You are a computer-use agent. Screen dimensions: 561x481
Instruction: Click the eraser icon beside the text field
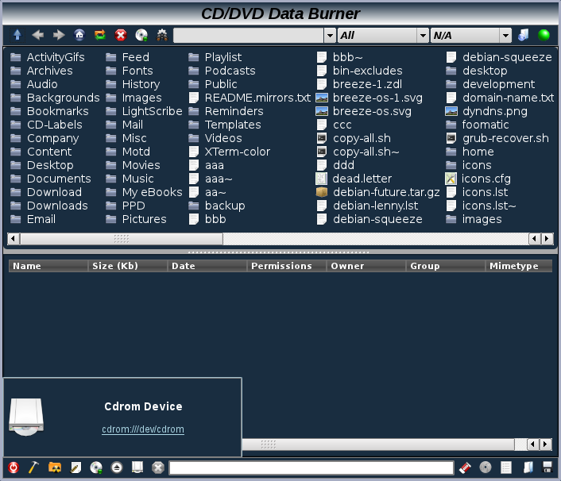click(466, 468)
